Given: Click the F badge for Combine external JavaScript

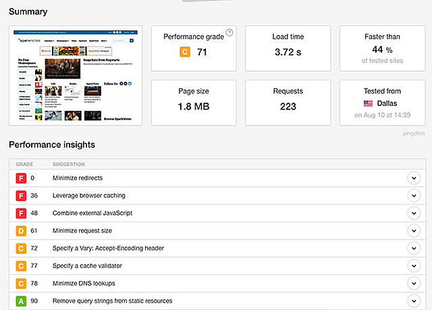Looking at the screenshot, I should 21,213.
